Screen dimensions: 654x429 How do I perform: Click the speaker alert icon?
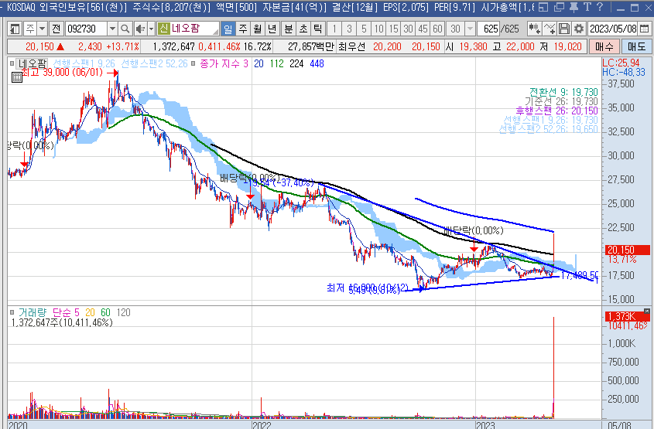point(141,29)
